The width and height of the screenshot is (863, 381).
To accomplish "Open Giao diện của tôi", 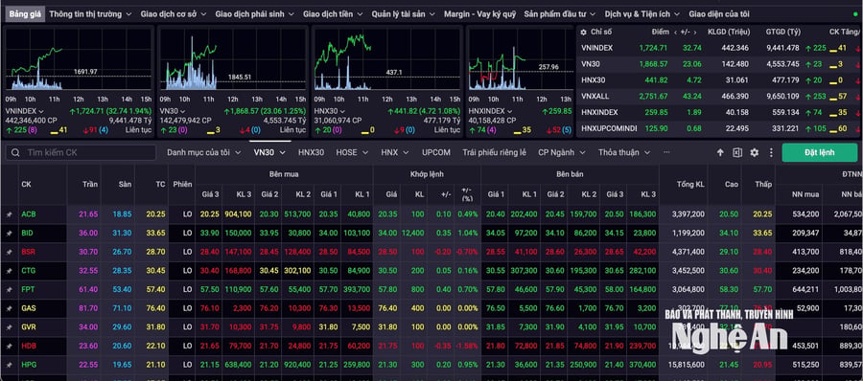I will coord(719,13).
